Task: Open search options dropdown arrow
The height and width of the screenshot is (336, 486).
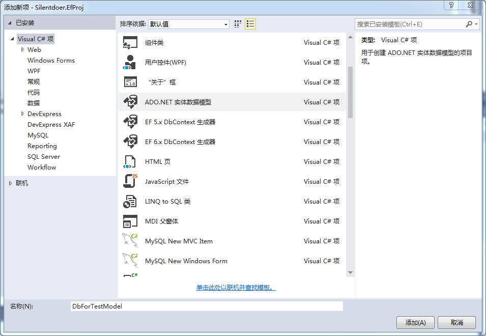Action: click(476, 24)
